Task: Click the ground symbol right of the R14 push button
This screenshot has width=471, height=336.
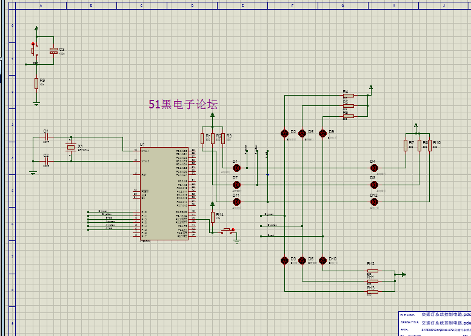Action: click(237, 242)
